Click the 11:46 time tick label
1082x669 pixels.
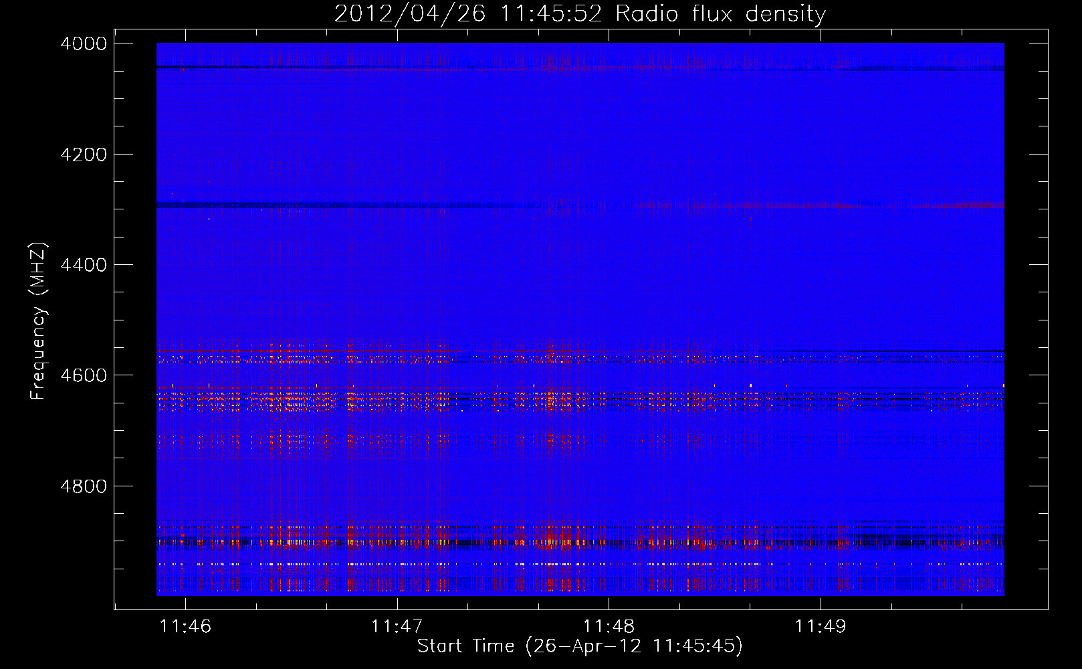click(x=185, y=626)
